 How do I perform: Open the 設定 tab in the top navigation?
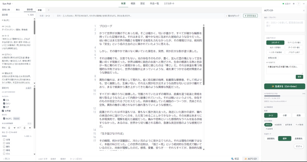click(143, 4)
